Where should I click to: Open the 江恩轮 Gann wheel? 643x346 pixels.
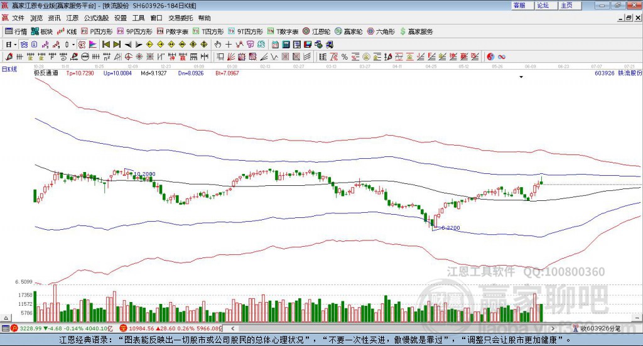(316, 31)
